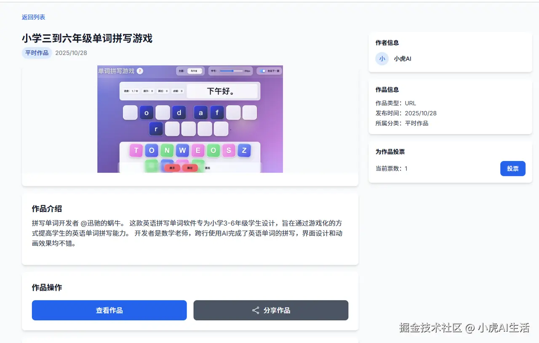Click the first empty answer slot
The width and height of the screenshot is (539, 343).
pos(130,113)
